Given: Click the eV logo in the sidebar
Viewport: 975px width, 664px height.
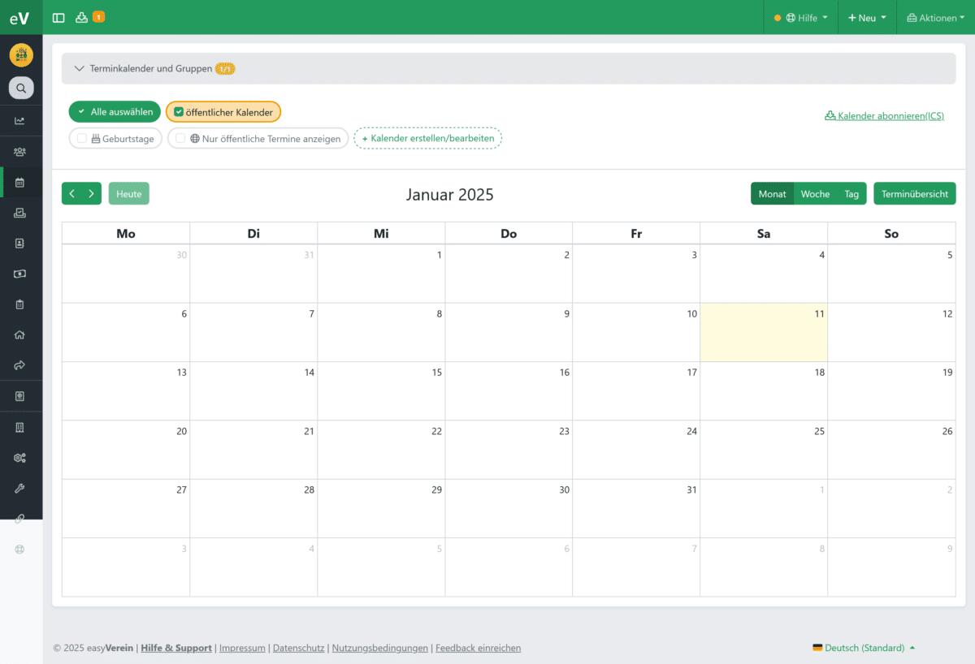Looking at the screenshot, I should [x=20, y=18].
